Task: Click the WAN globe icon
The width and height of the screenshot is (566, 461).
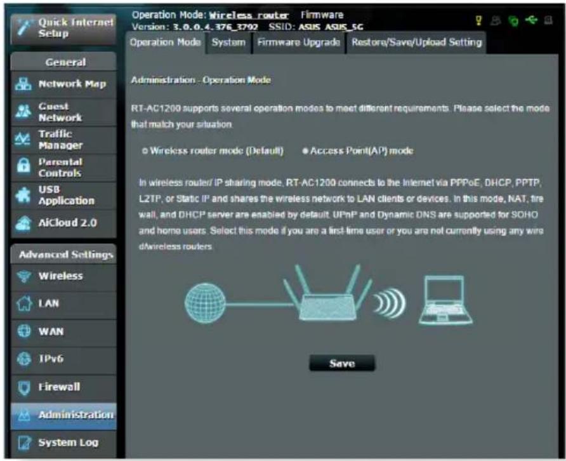Action: 24,331
